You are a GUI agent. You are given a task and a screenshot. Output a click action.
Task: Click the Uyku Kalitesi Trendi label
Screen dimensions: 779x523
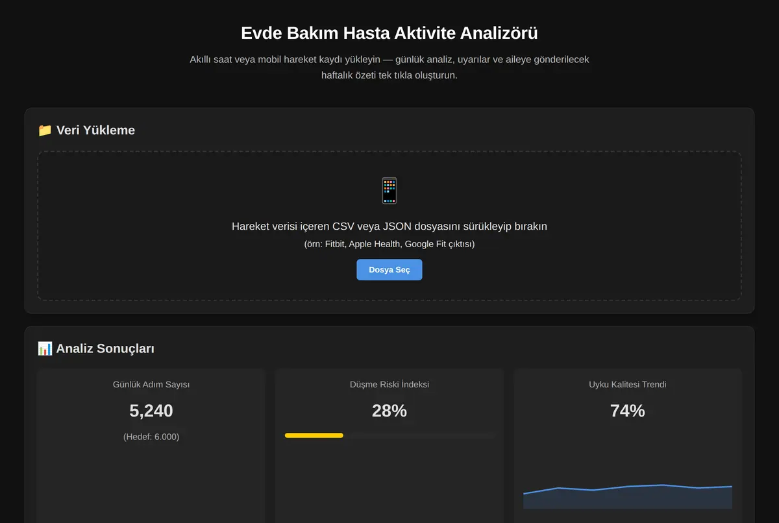click(628, 384)
